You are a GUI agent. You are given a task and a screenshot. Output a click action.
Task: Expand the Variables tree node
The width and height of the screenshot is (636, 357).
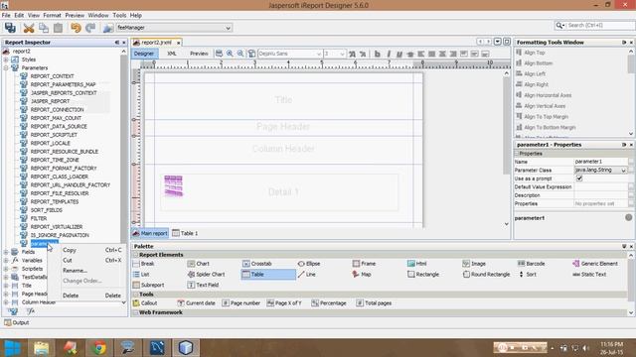[x=6, y=260]
